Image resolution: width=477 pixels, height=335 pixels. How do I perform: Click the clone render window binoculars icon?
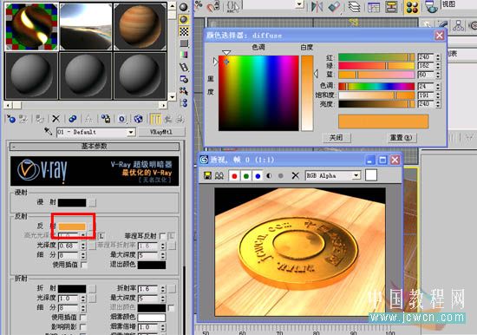click(219, 175)
